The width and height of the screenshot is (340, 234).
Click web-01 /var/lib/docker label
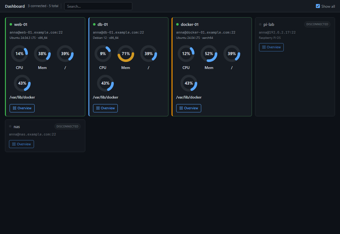pyautogui.click(x=22, y=97)
